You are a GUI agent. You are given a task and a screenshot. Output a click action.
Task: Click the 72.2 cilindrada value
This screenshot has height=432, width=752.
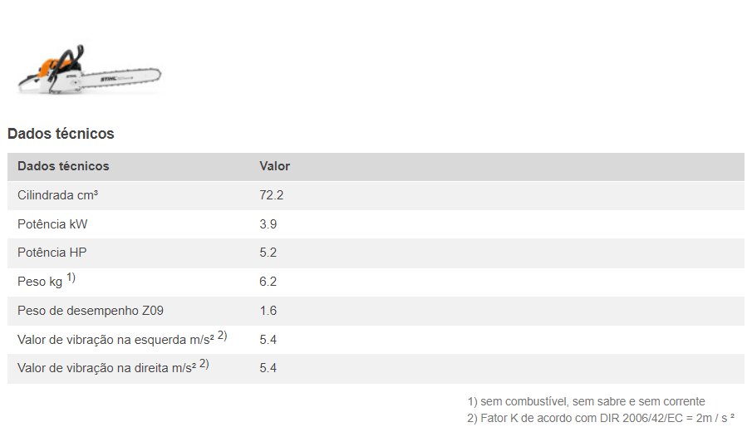point(272,195)
